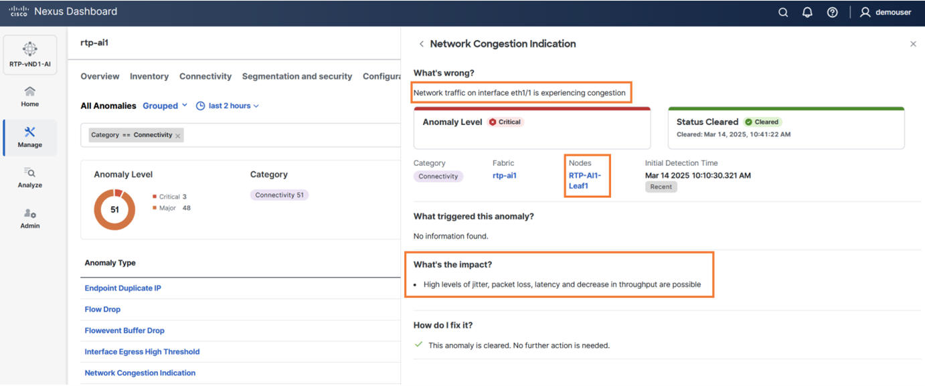Switch to the Segmentation and security tab
Image resolution: width=925 pixels, height=386 pixels.
297,76
